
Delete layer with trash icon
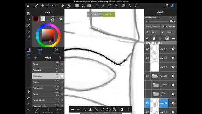[154, 38]
